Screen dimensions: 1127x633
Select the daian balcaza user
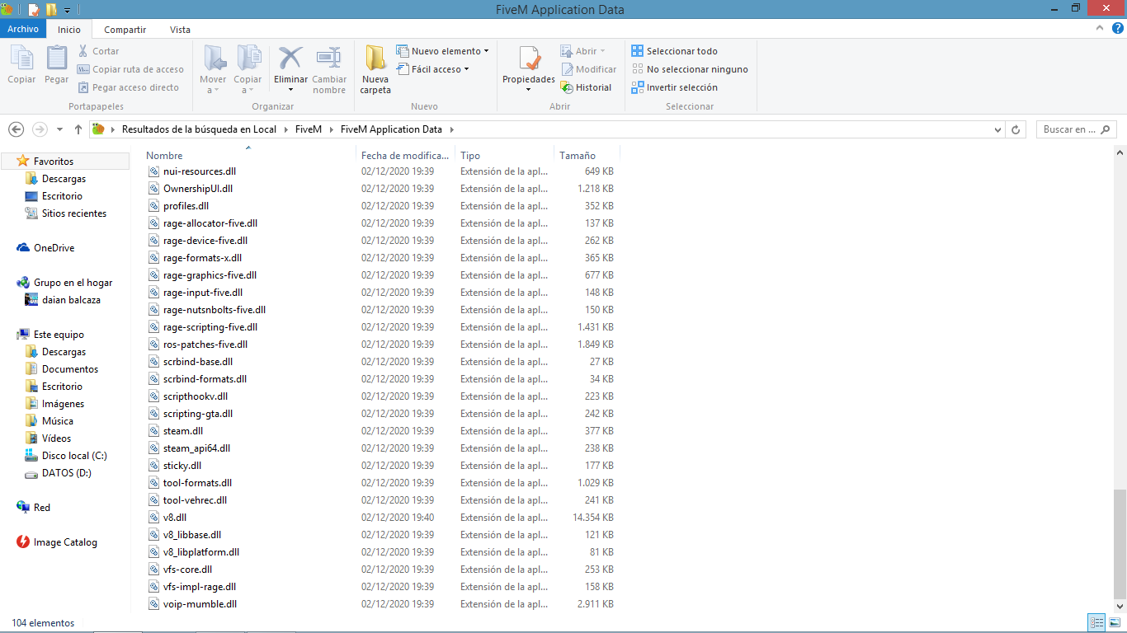pyautogui.click(x=71, y=300)
